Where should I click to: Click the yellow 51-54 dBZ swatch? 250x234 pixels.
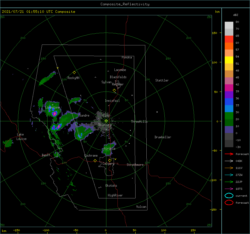point(229,60)
